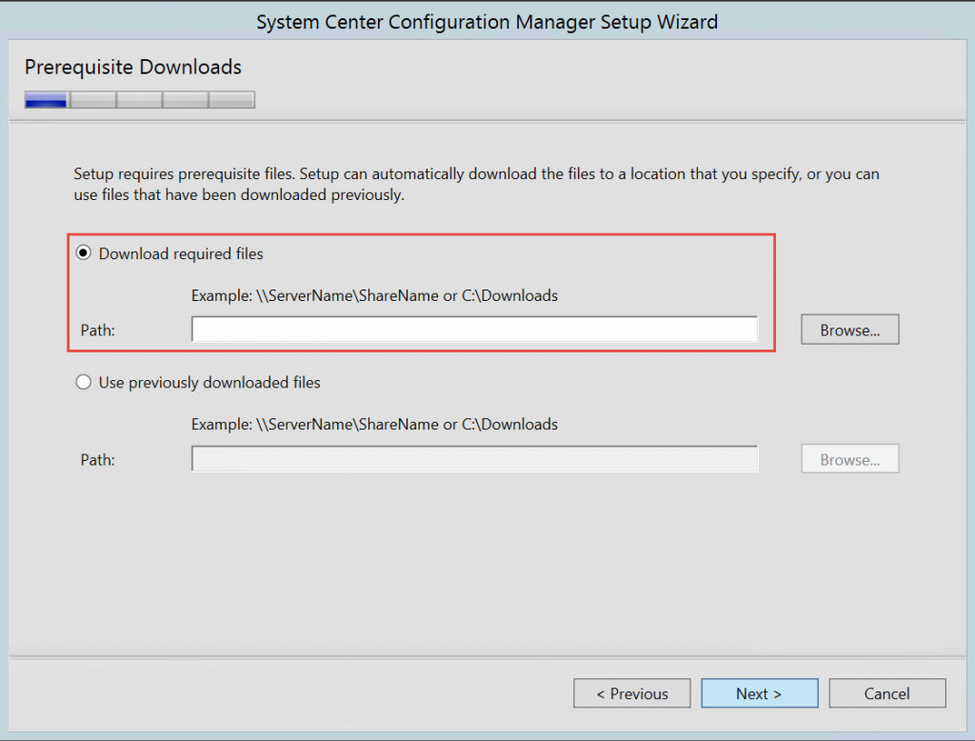The width and height of the screenshot is (975, 741).
Task: Click the Path field under Download required files
Action: (x=474, y=330)
